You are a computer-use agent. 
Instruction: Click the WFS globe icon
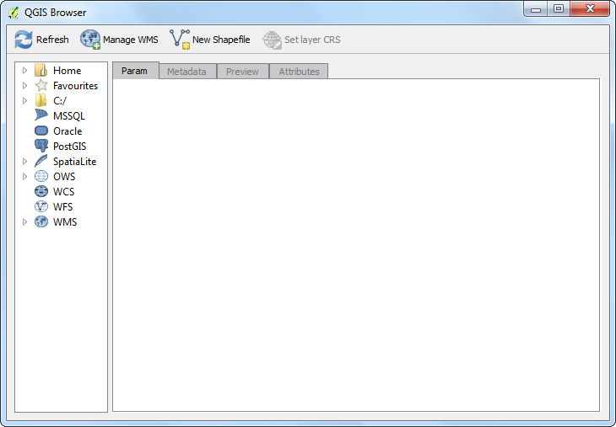(41, 206)
